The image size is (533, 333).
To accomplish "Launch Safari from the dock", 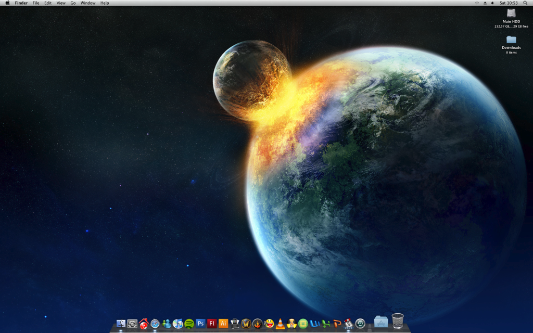I will pyautogui.click(x=155, y=324).
